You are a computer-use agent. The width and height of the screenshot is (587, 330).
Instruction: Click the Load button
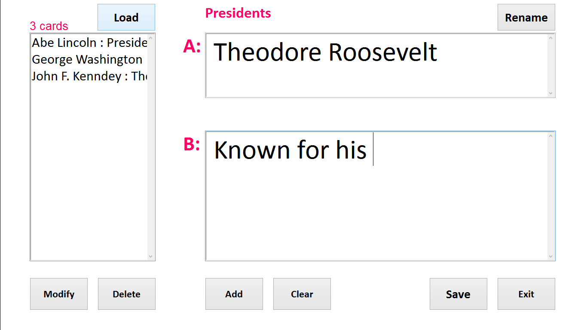click(x=126, y=17)
